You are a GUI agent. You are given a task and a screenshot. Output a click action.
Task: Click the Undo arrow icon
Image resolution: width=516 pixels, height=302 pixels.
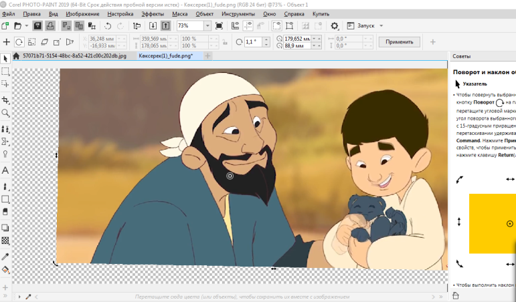click(108, 25)
